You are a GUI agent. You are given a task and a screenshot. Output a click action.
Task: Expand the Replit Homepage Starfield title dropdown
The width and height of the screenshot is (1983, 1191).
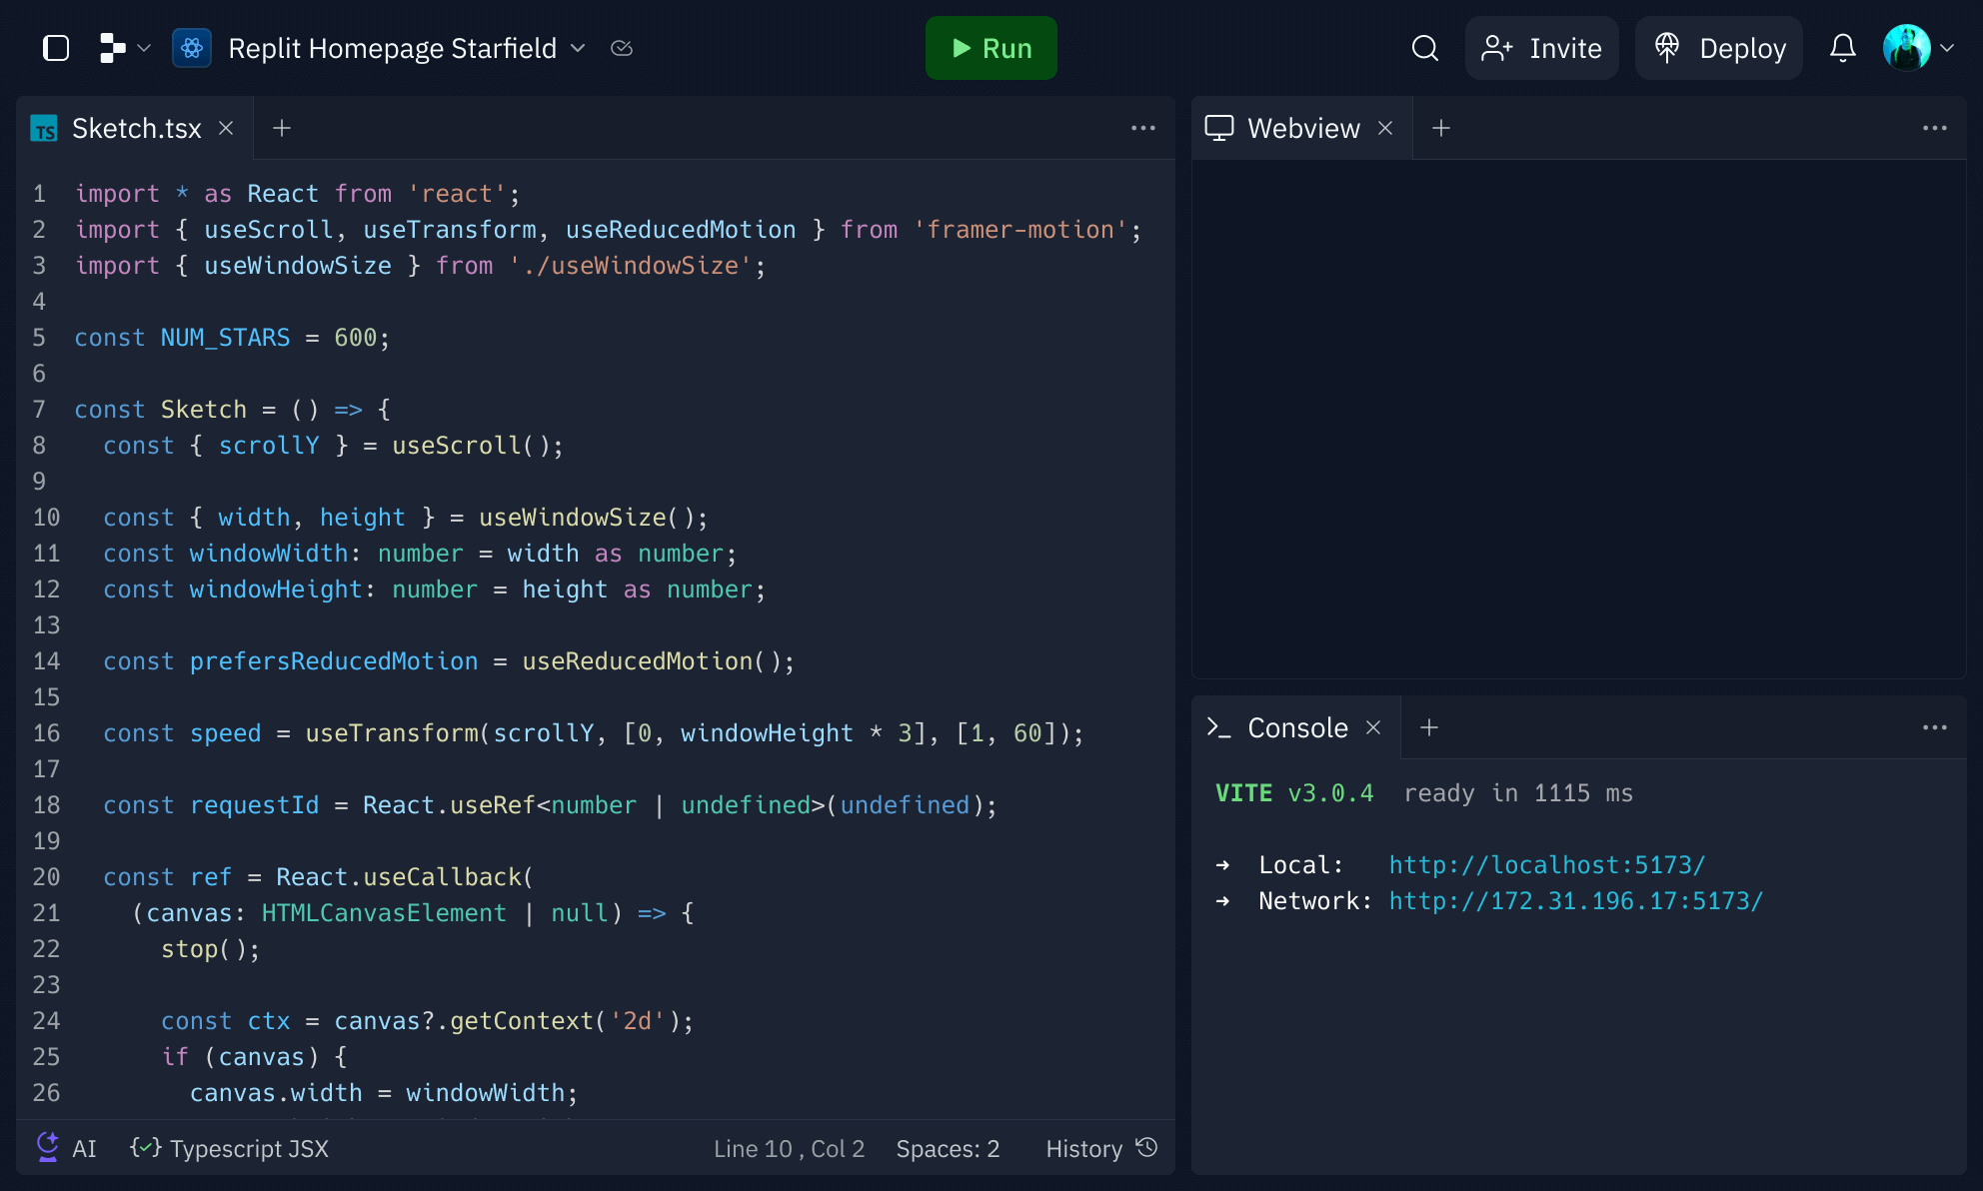578,48
